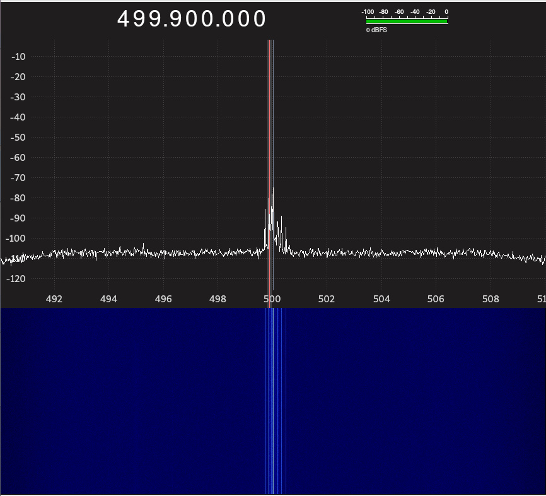546x496 pixels.
Task: Click the 504 label on the frequency axis
Action: click(x=381, y=298)
